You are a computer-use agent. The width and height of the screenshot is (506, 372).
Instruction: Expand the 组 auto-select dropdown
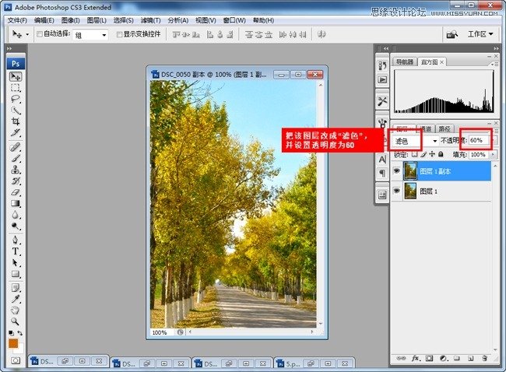pos(90,34)
